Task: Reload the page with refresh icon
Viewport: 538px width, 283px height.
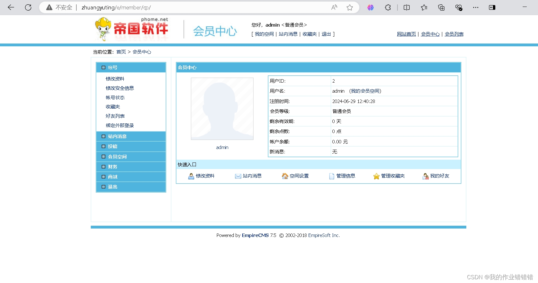Action: tap(28, 8)
